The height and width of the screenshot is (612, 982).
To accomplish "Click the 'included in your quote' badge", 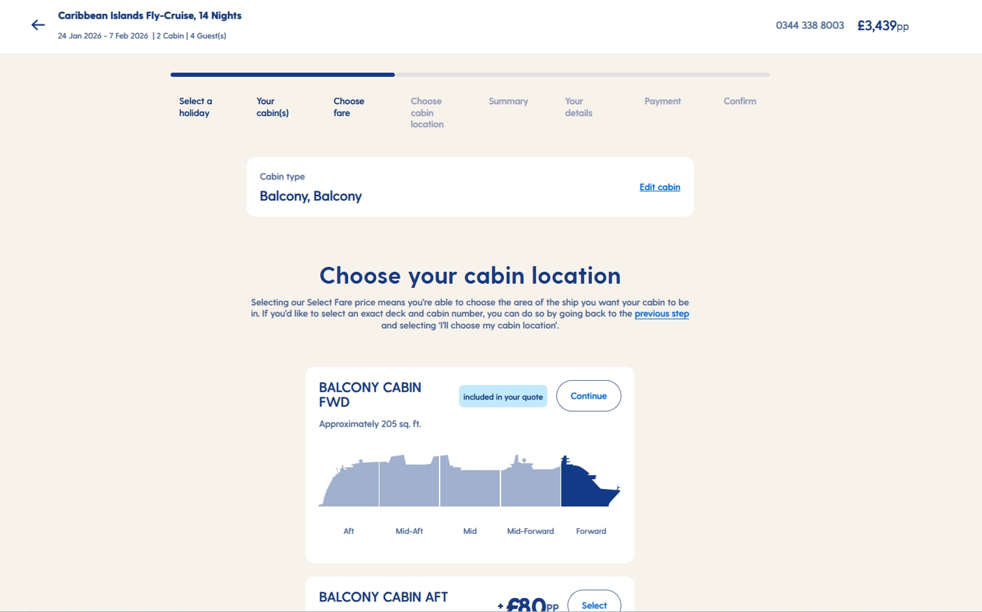I will [x=503, y=397].
